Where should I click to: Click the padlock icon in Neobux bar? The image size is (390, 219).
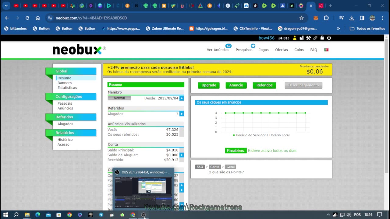322,38
